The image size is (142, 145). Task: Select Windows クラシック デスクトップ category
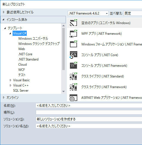click(39, 44)
